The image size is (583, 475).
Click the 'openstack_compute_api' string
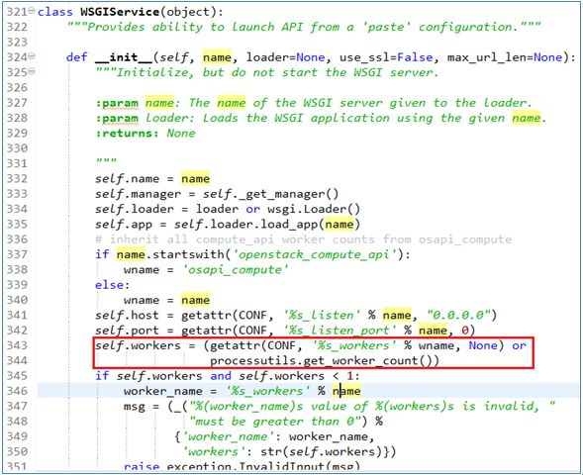pyautogui.click(x=314, y=254)
